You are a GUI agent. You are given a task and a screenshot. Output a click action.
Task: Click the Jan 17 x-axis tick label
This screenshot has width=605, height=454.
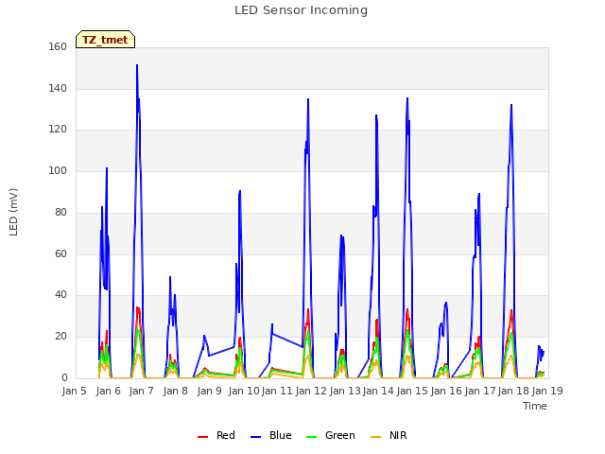(x=480, y=391)
